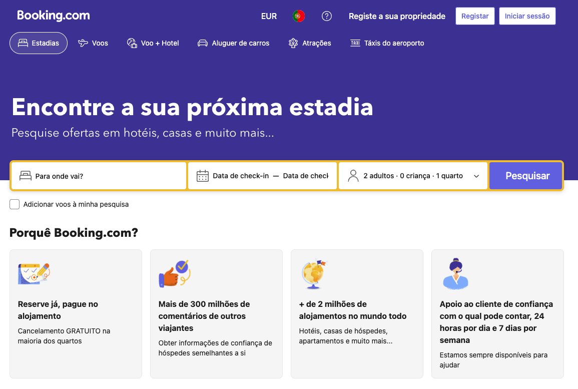
Task: Click the Iniciar sessão button
Action: 527,16
